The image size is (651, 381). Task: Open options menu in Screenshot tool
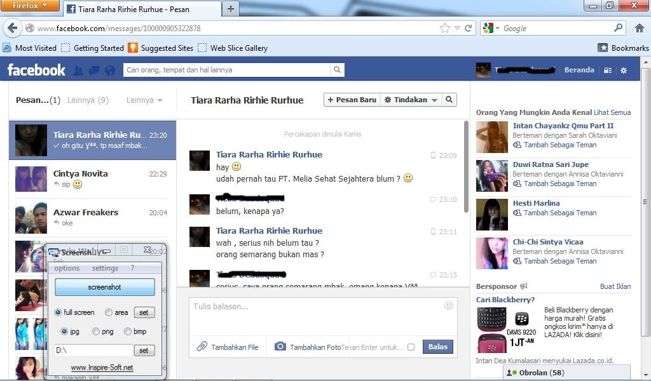[67, 268]
